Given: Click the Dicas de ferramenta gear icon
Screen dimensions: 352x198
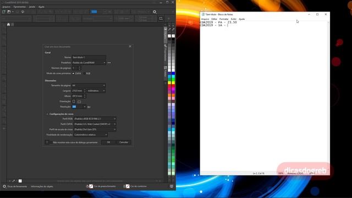Looking at the screenshot, I should (x=4, y=186).
